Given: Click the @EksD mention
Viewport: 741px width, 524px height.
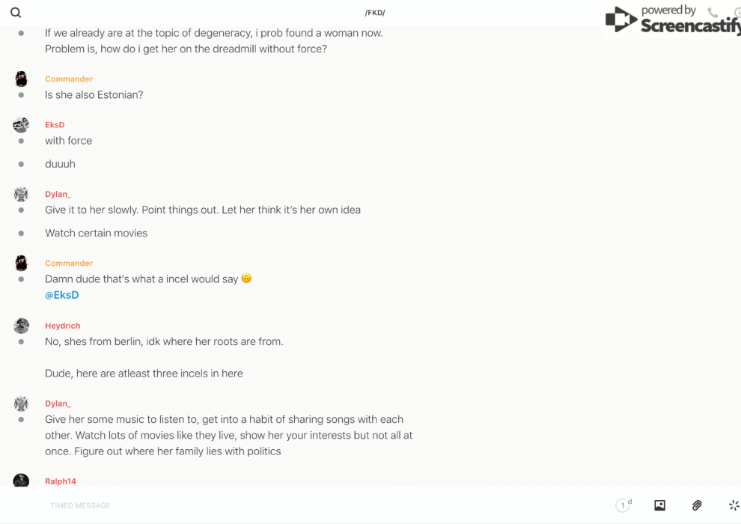Looking at the screenshot, I should point(62,295).
